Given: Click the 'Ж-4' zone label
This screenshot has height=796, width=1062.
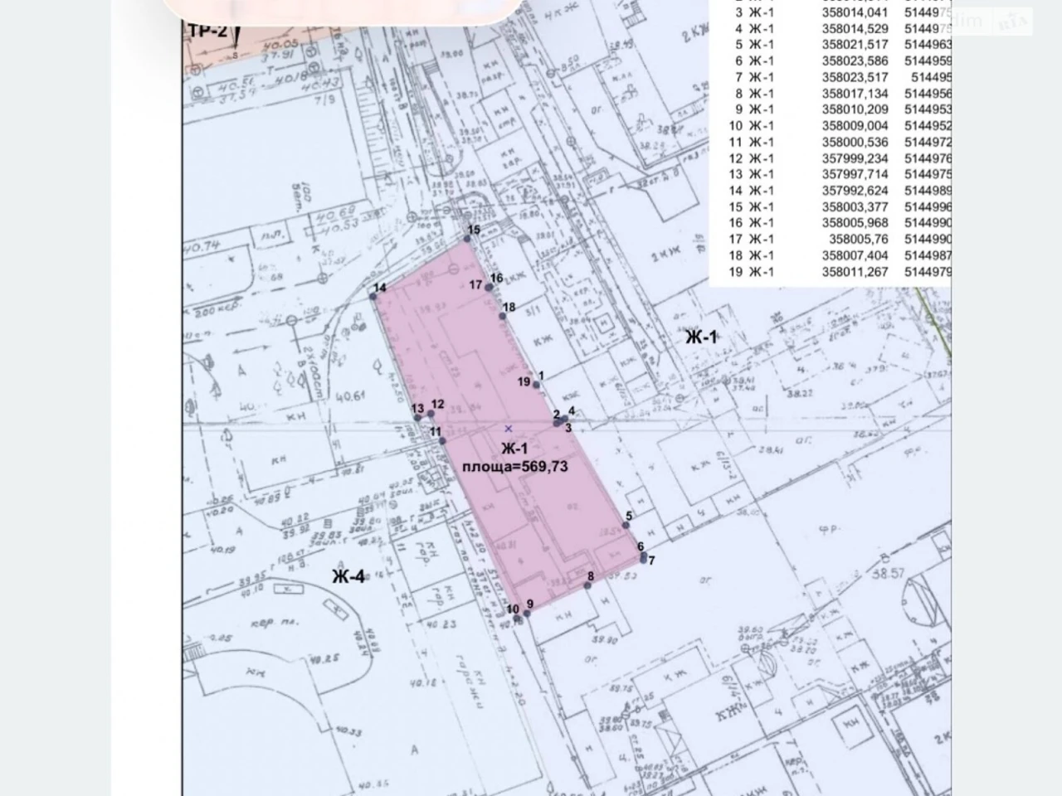Looking at the screenshot, I should [348, 577].
